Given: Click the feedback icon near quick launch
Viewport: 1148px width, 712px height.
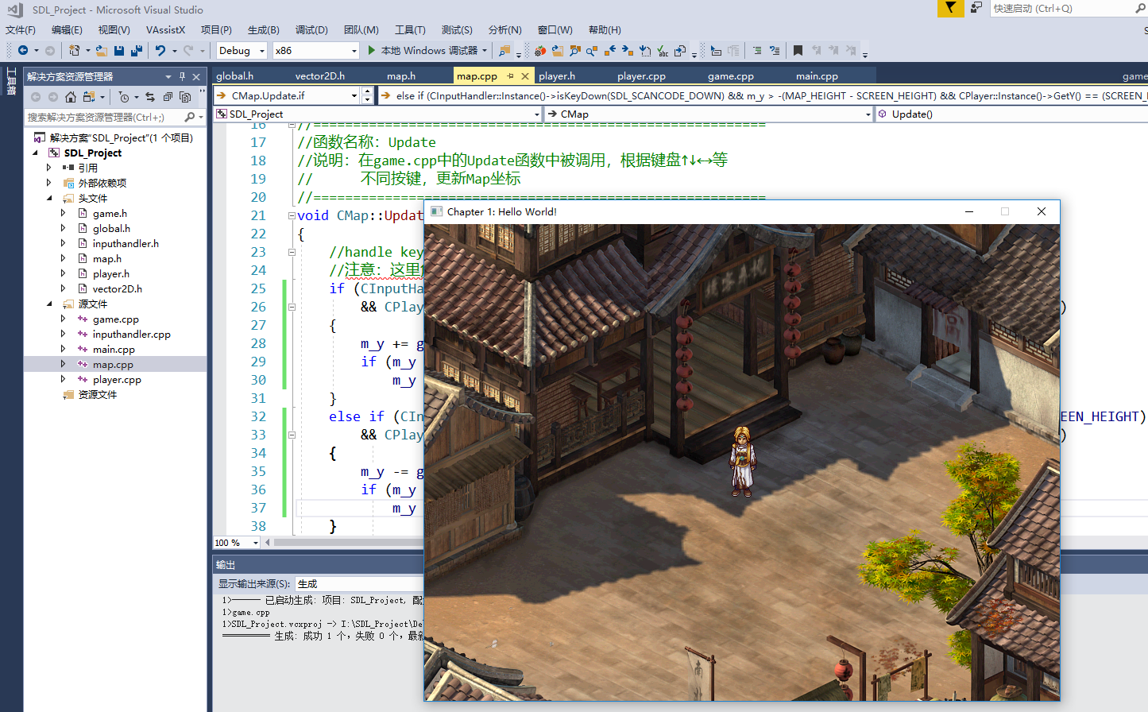Looking at the screenshot, I should tap(976, 8).
